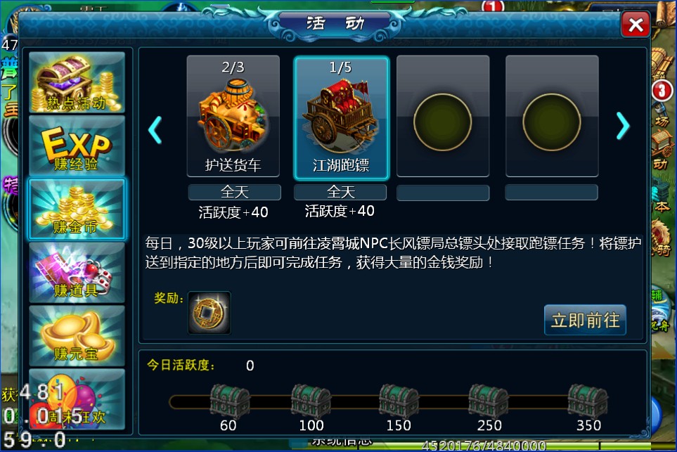Click the first empty activity slot
677x452 pixels.
(443, 116)
